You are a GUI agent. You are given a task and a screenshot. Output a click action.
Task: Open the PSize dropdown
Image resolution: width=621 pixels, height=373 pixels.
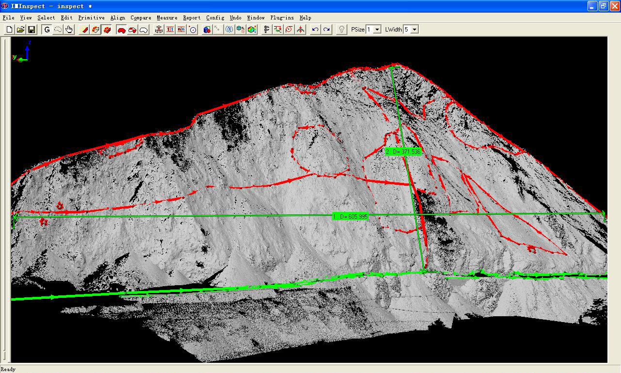coord(377,29)
